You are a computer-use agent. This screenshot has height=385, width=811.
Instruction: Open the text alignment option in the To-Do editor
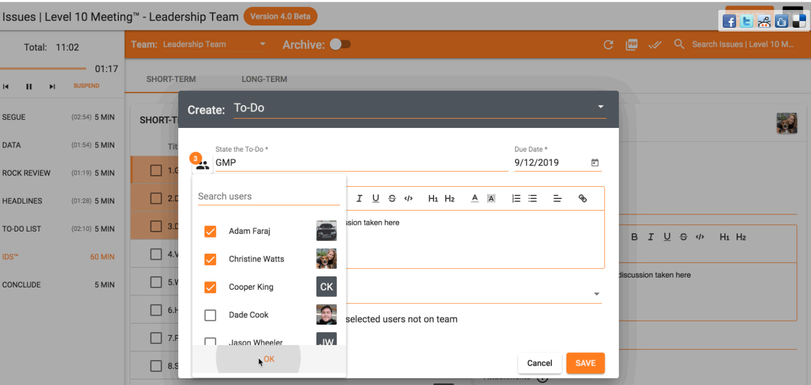(558, 198)
